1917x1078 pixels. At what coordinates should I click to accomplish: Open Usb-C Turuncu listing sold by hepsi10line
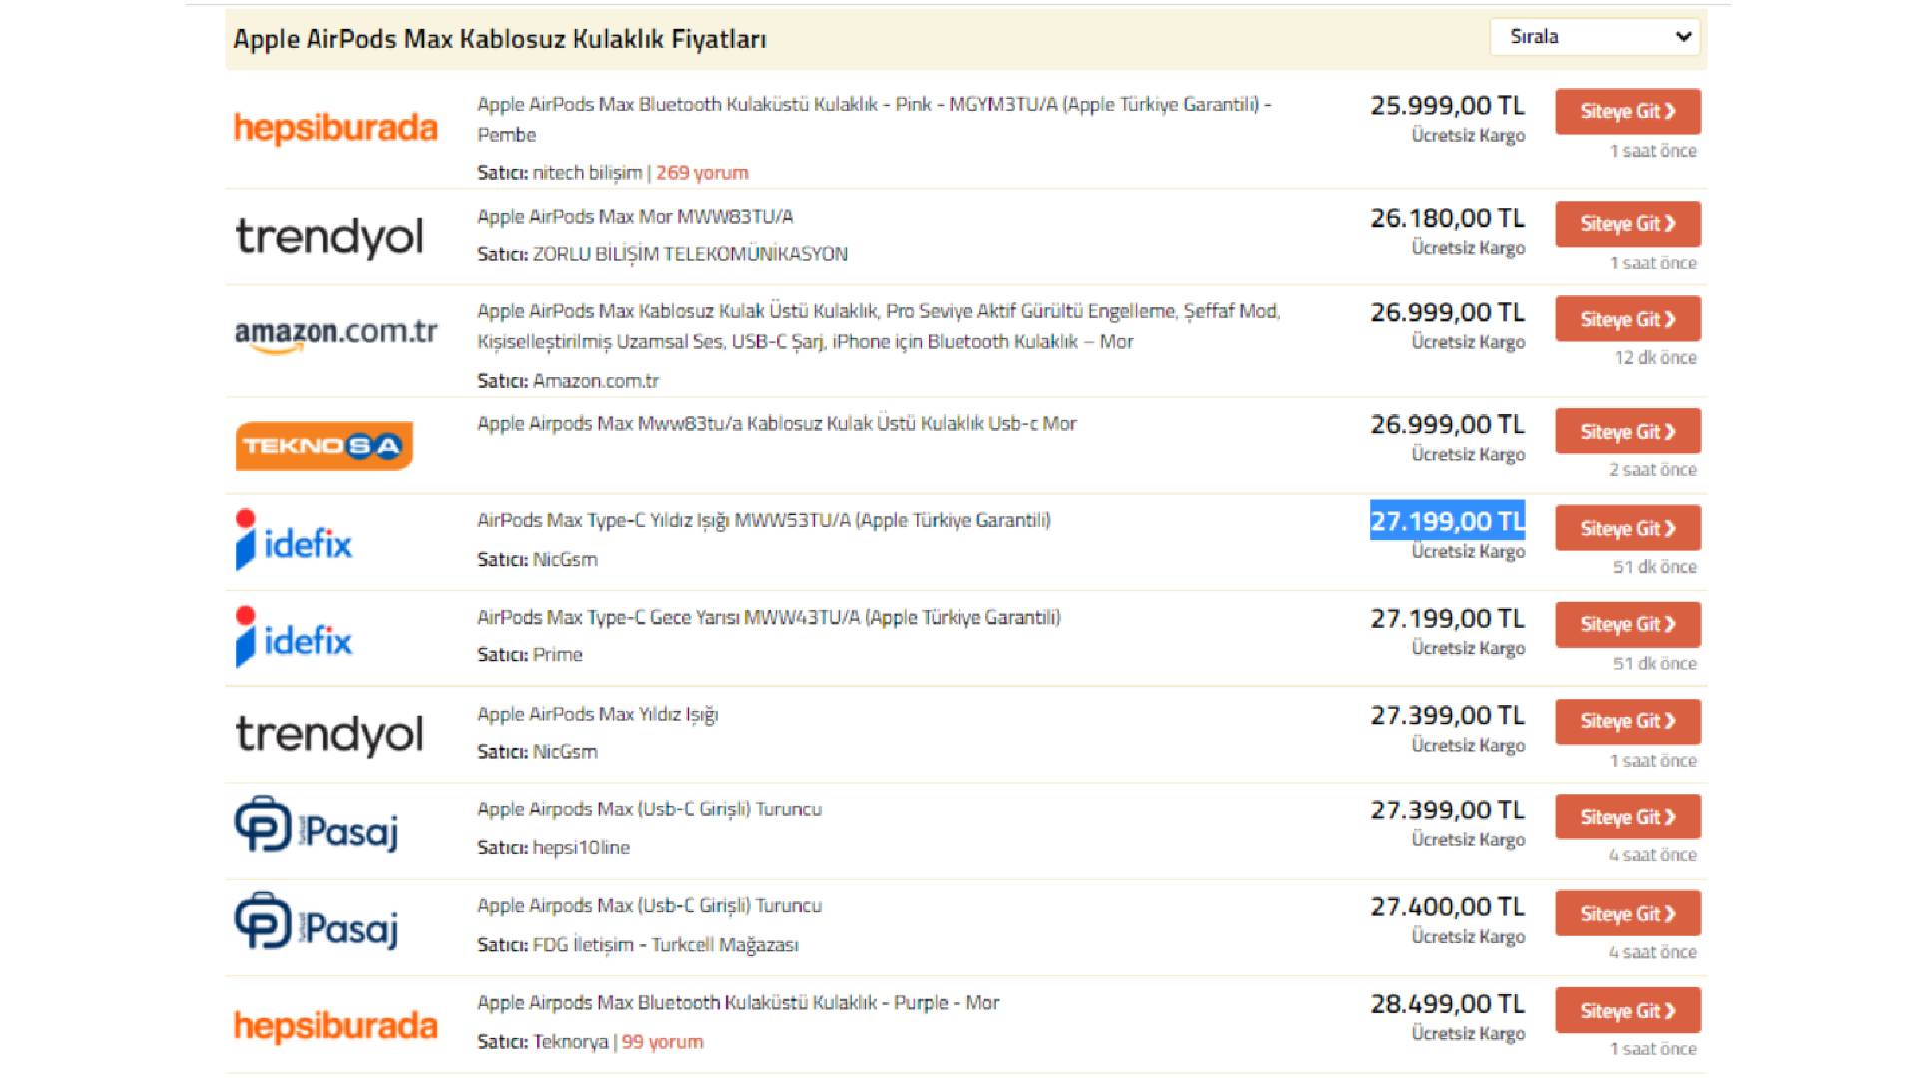point(649,808)
